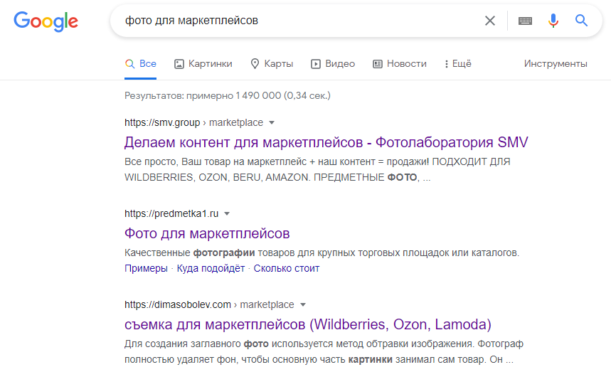The height and width of the screenshot is (372, 611).
Task: Click the results count text 1 490 000
Action: (x=258, y=96)
